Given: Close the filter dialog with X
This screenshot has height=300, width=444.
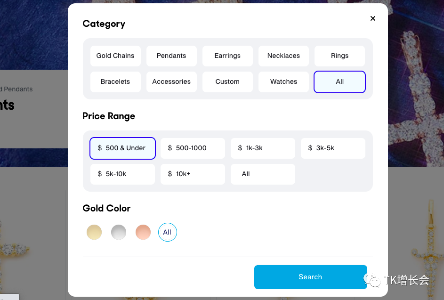Looking at the screenshot, I should [373, 18].
